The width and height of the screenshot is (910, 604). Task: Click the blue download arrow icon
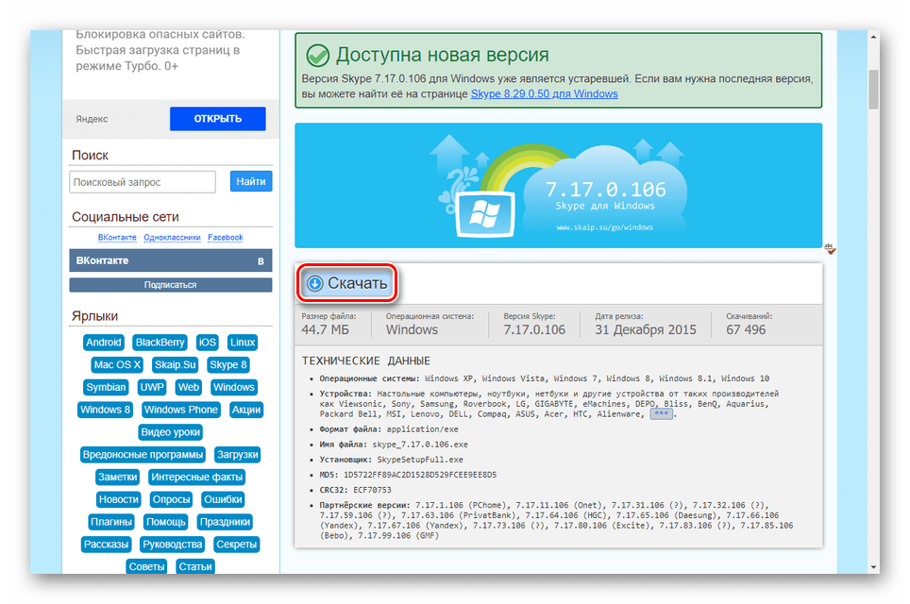tap(314, 283)
